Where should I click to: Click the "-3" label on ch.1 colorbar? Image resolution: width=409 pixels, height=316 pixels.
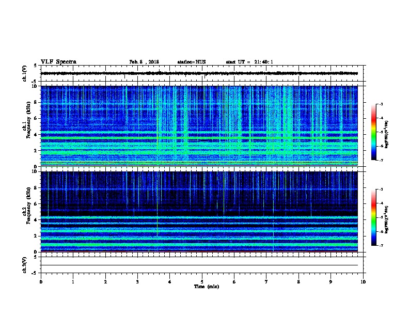click(x=381, y=104)
